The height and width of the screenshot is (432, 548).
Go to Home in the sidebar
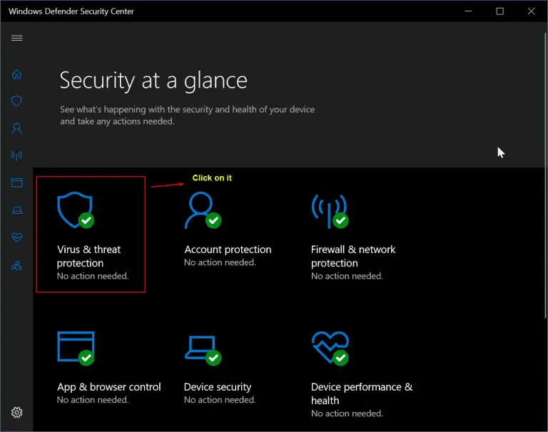point(17,74)
